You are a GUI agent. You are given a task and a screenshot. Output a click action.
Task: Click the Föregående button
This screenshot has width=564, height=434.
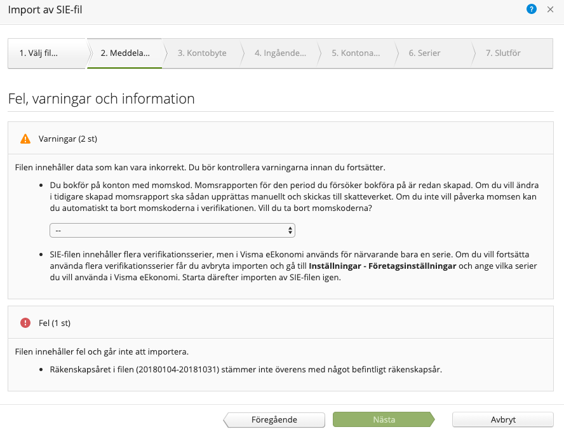[x=274, y=419]
